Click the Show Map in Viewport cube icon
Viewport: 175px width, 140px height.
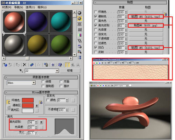(x=60, y=65)
